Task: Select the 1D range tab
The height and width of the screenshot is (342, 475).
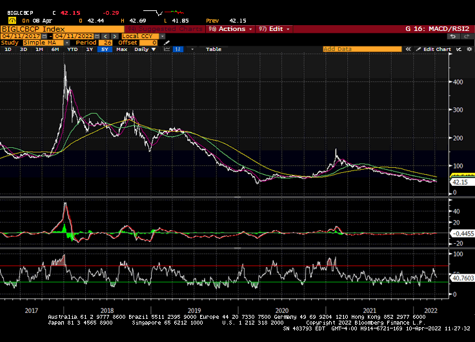Action: (8, 49)
